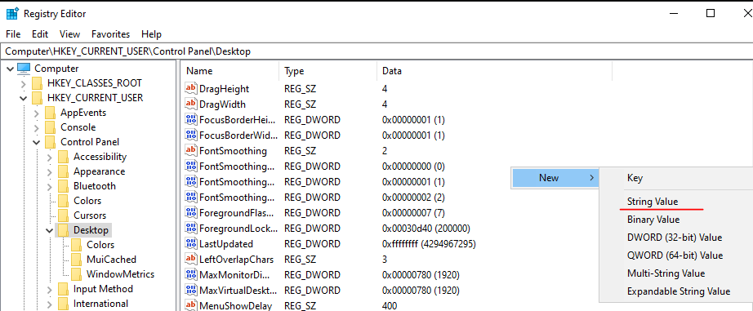Image resolution: width=753 pixels, height=311 pixels.
Task: Collapse the Computer tree node
Action: pos(10,69)
